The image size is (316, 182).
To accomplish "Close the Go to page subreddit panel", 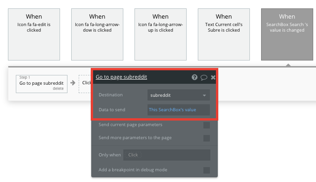I will 213,77.
